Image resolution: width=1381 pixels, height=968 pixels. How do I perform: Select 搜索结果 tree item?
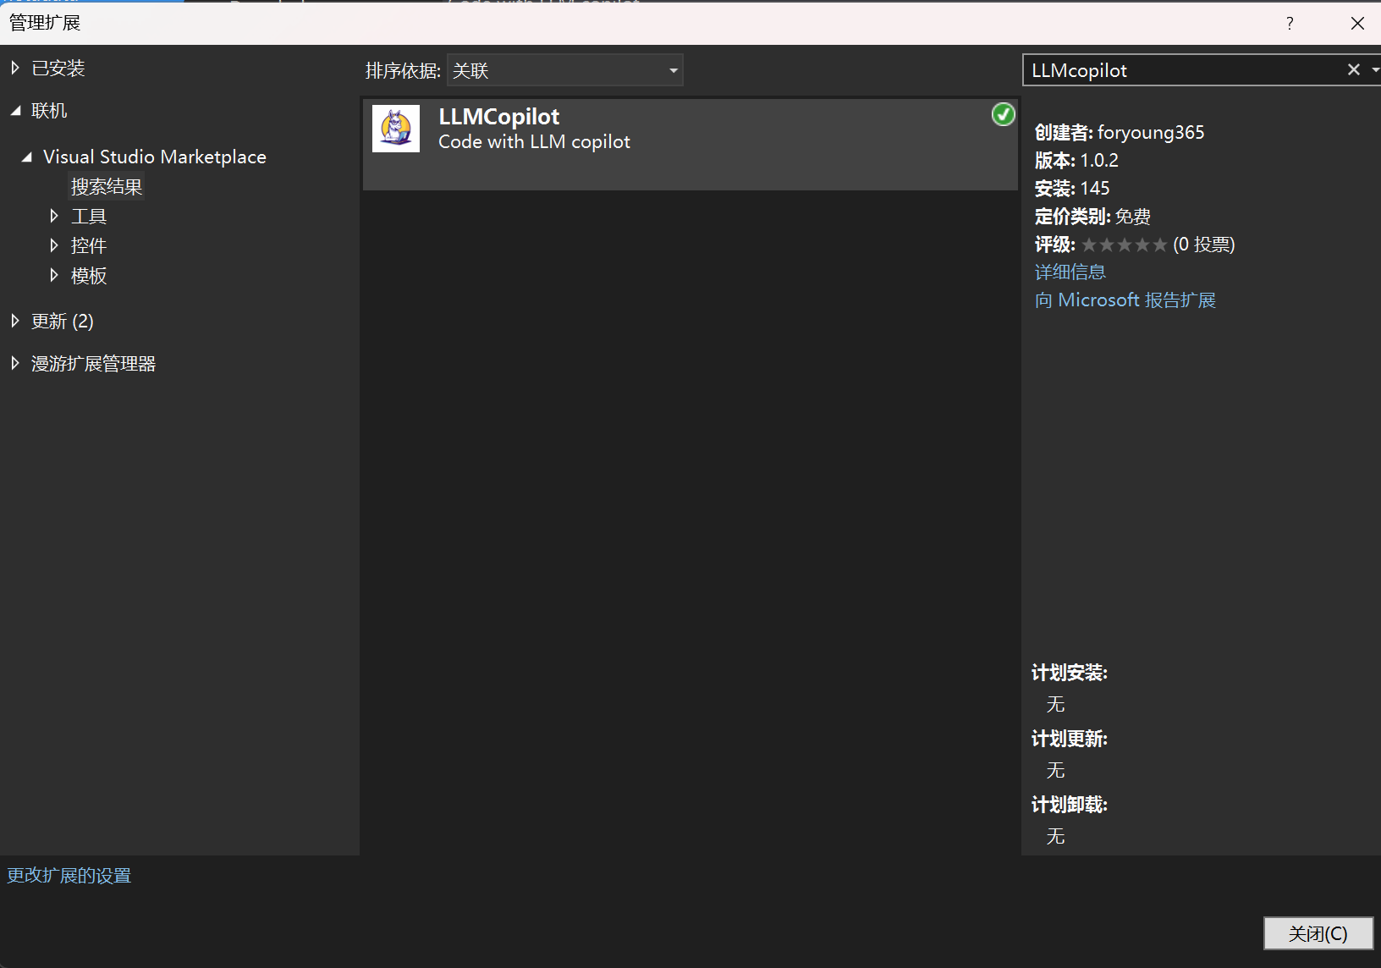(x=107, y=186)
